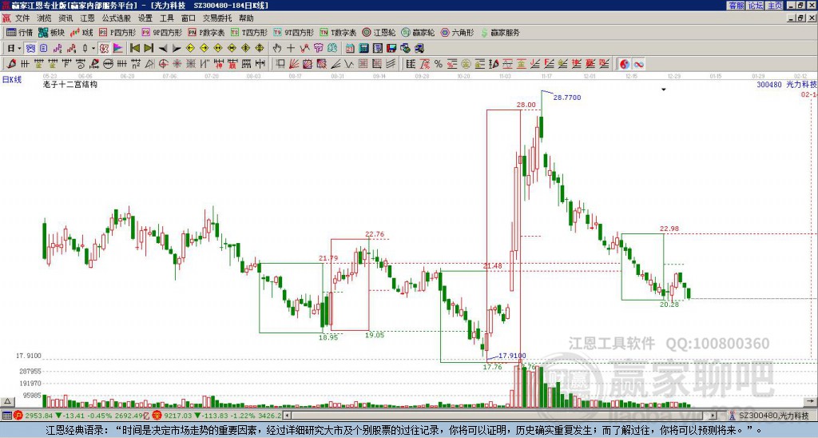Open the 论坛 forum link
The image size is (818, 438).
coord(755,6)
